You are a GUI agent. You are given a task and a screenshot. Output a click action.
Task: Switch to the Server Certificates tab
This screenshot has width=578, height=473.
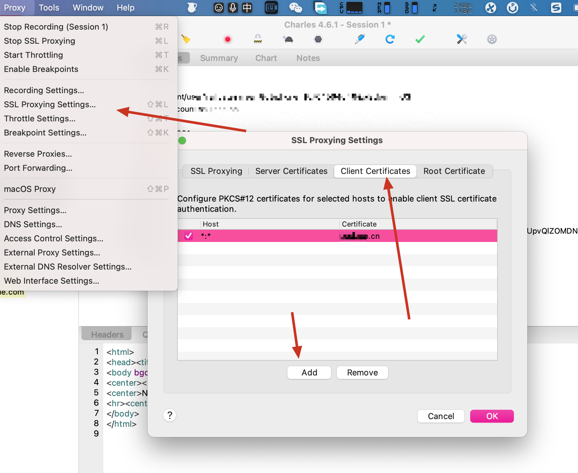291,171
